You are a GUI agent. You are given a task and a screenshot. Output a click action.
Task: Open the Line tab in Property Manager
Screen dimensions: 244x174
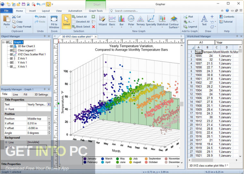(15, 95)
